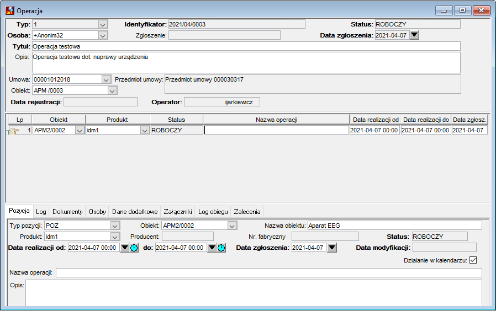Open clock picker for Data realizacji od
Viewport: 496px width, 311px height.
(x=134, y=248)
